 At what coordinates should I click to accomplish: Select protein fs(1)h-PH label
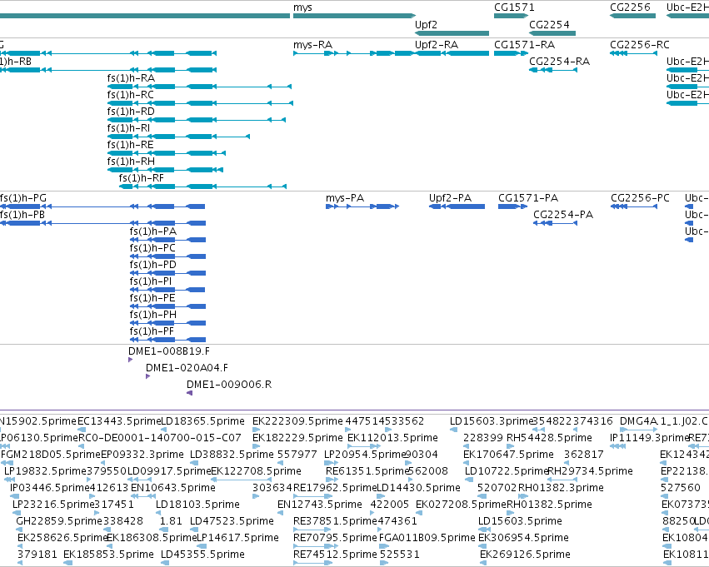pyautogui.click(x=153, y=316)
